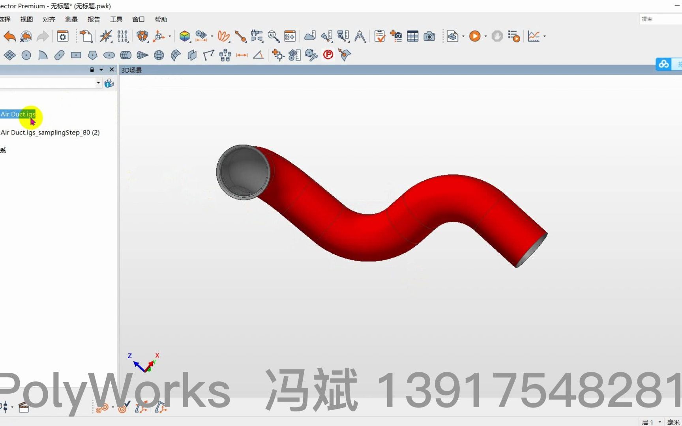Viewport: 682px width, 426px height.
Task: Toggle the panel pin lock icon
Action: click(x=92, y=70)
